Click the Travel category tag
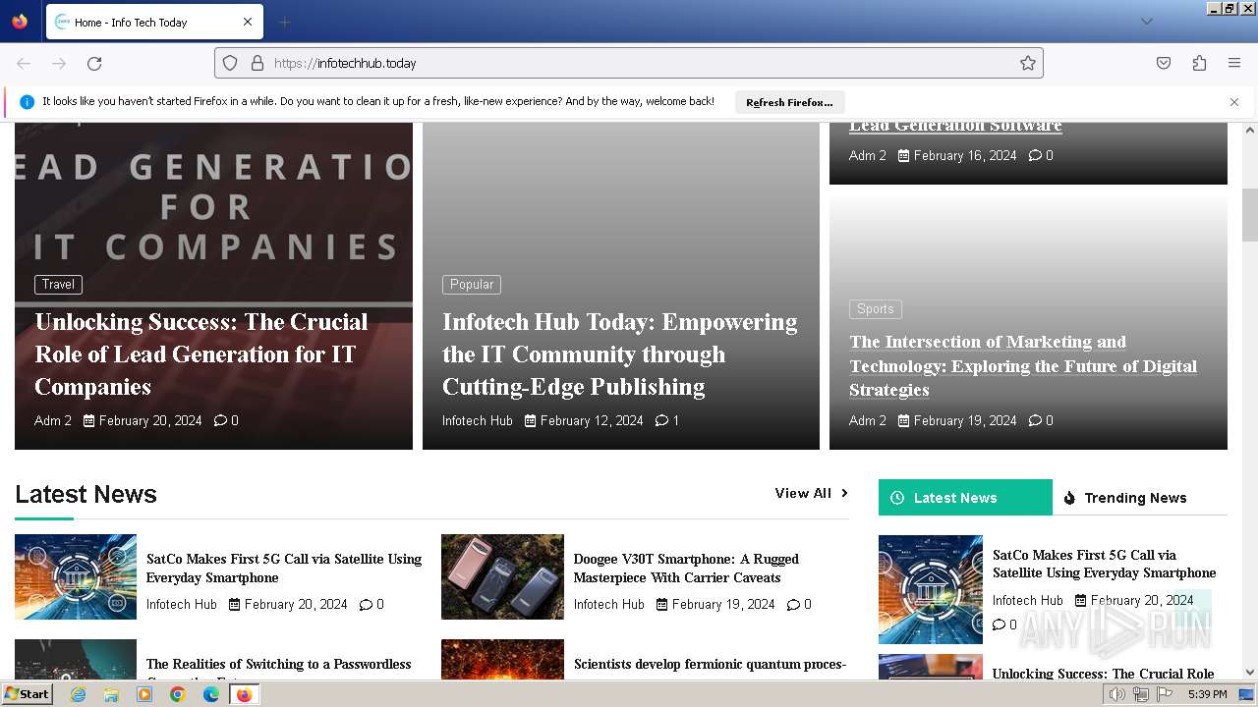The image size is (1258, 707). [58, 285]
